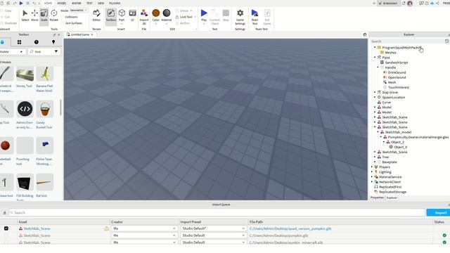The width and height of the screenshot is (450, 253).
Task: Collapse the Pizza tree node
Action: [375, 58]
